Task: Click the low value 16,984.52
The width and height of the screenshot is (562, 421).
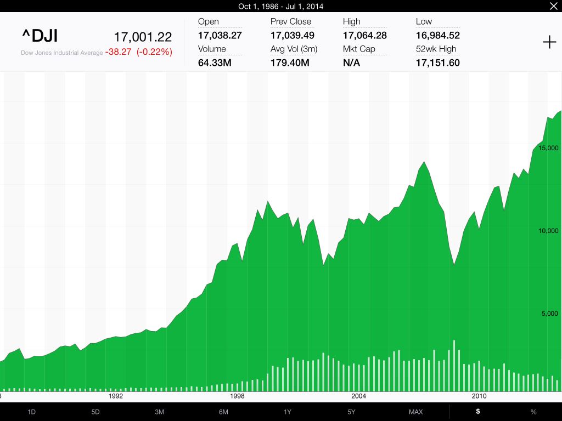Action: (437, 36)
